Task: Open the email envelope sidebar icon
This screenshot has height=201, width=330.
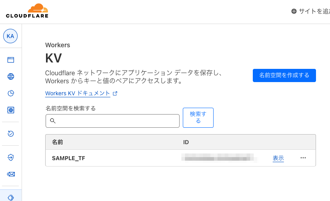Action: [x=11, y=174]
